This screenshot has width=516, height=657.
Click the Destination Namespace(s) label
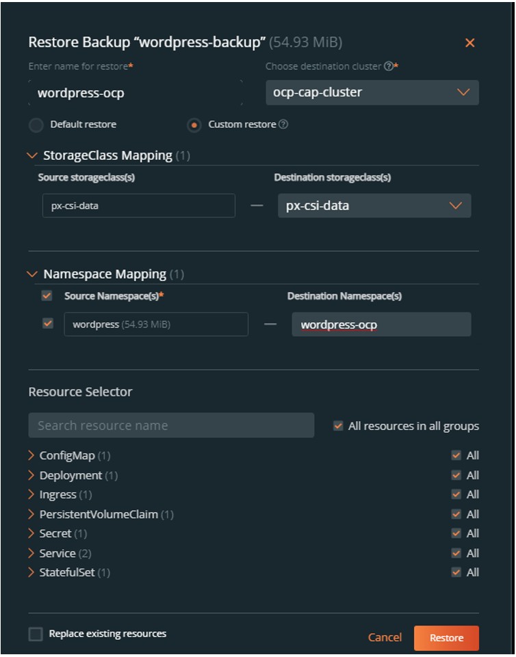point(344,296)
